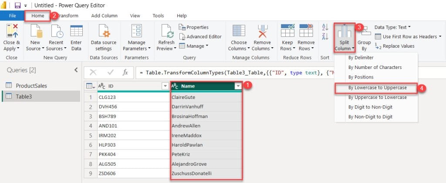Choose By Positions split option
This screenshot has height=183, width=446.
coord(376,77)
